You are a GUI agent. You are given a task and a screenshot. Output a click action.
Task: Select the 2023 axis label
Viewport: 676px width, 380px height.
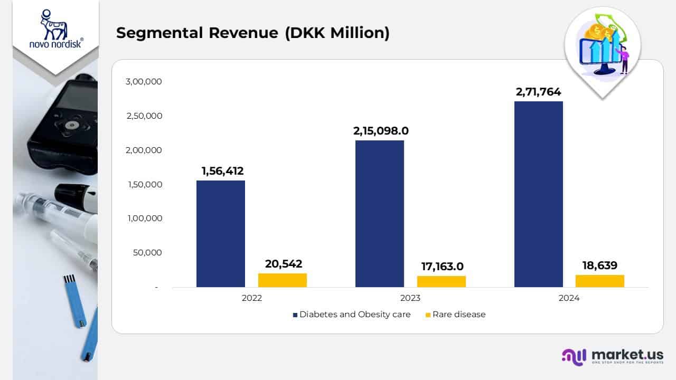[x=411, y=298]
